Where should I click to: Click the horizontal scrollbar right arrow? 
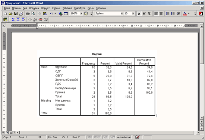pos(198,133)
